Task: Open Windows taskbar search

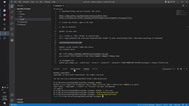Action: tap(4, 6)
